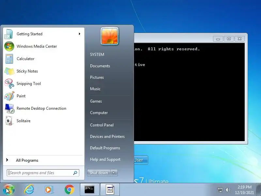The height and width of the screenshot is (196, 261).
Task: Launch Windows Media Center icon
Action: pos(9,46)
